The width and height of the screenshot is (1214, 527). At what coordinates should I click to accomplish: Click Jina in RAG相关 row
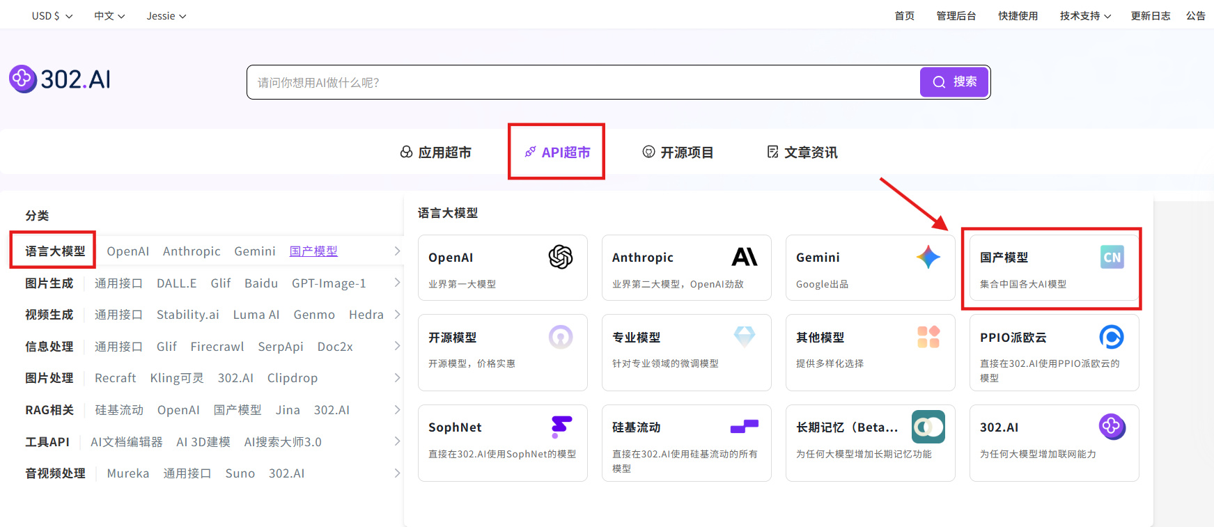click(x=288, y=410)
